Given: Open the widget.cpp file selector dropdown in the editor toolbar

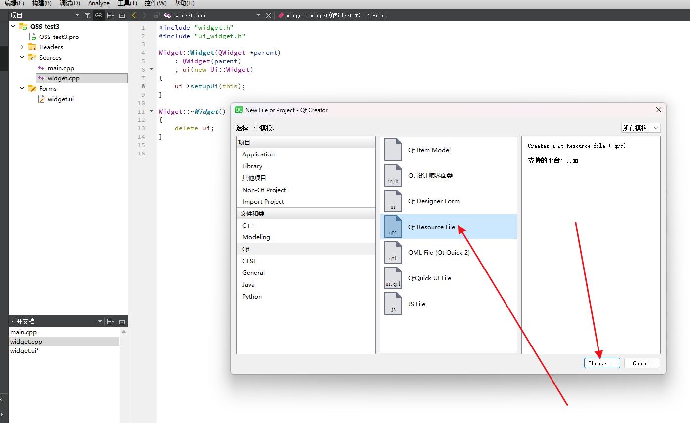Looking at the screenshot, I should click(258, 15).
